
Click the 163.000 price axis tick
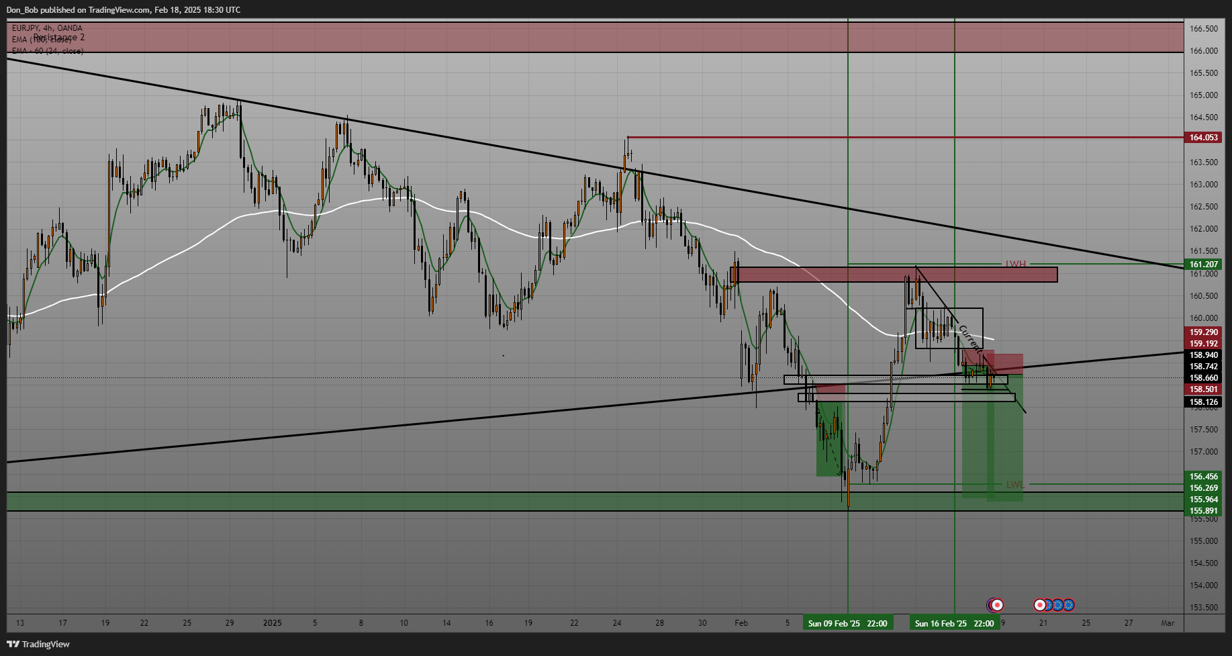1203,185
